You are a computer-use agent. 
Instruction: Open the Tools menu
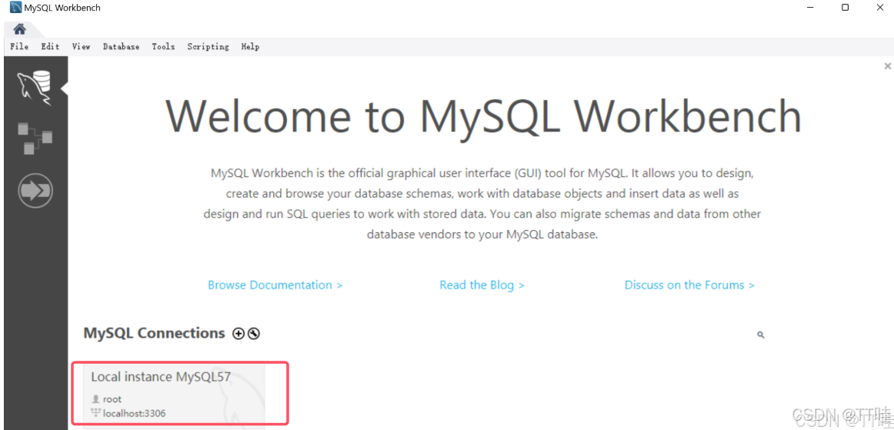(163, 47)
